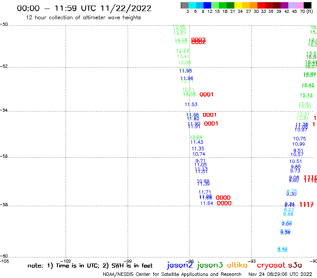Image resolution: width=317 pixels, height=278 pixels.
Task: Click the blue wave height value '11.96'
Action: pyautogui.click(x=187, y=78)
